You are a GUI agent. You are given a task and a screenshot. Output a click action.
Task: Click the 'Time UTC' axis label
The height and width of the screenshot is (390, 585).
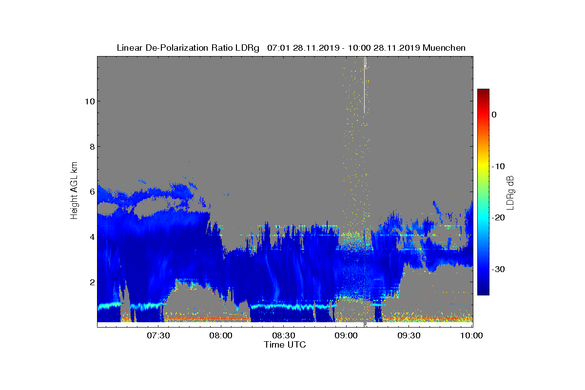285,345
